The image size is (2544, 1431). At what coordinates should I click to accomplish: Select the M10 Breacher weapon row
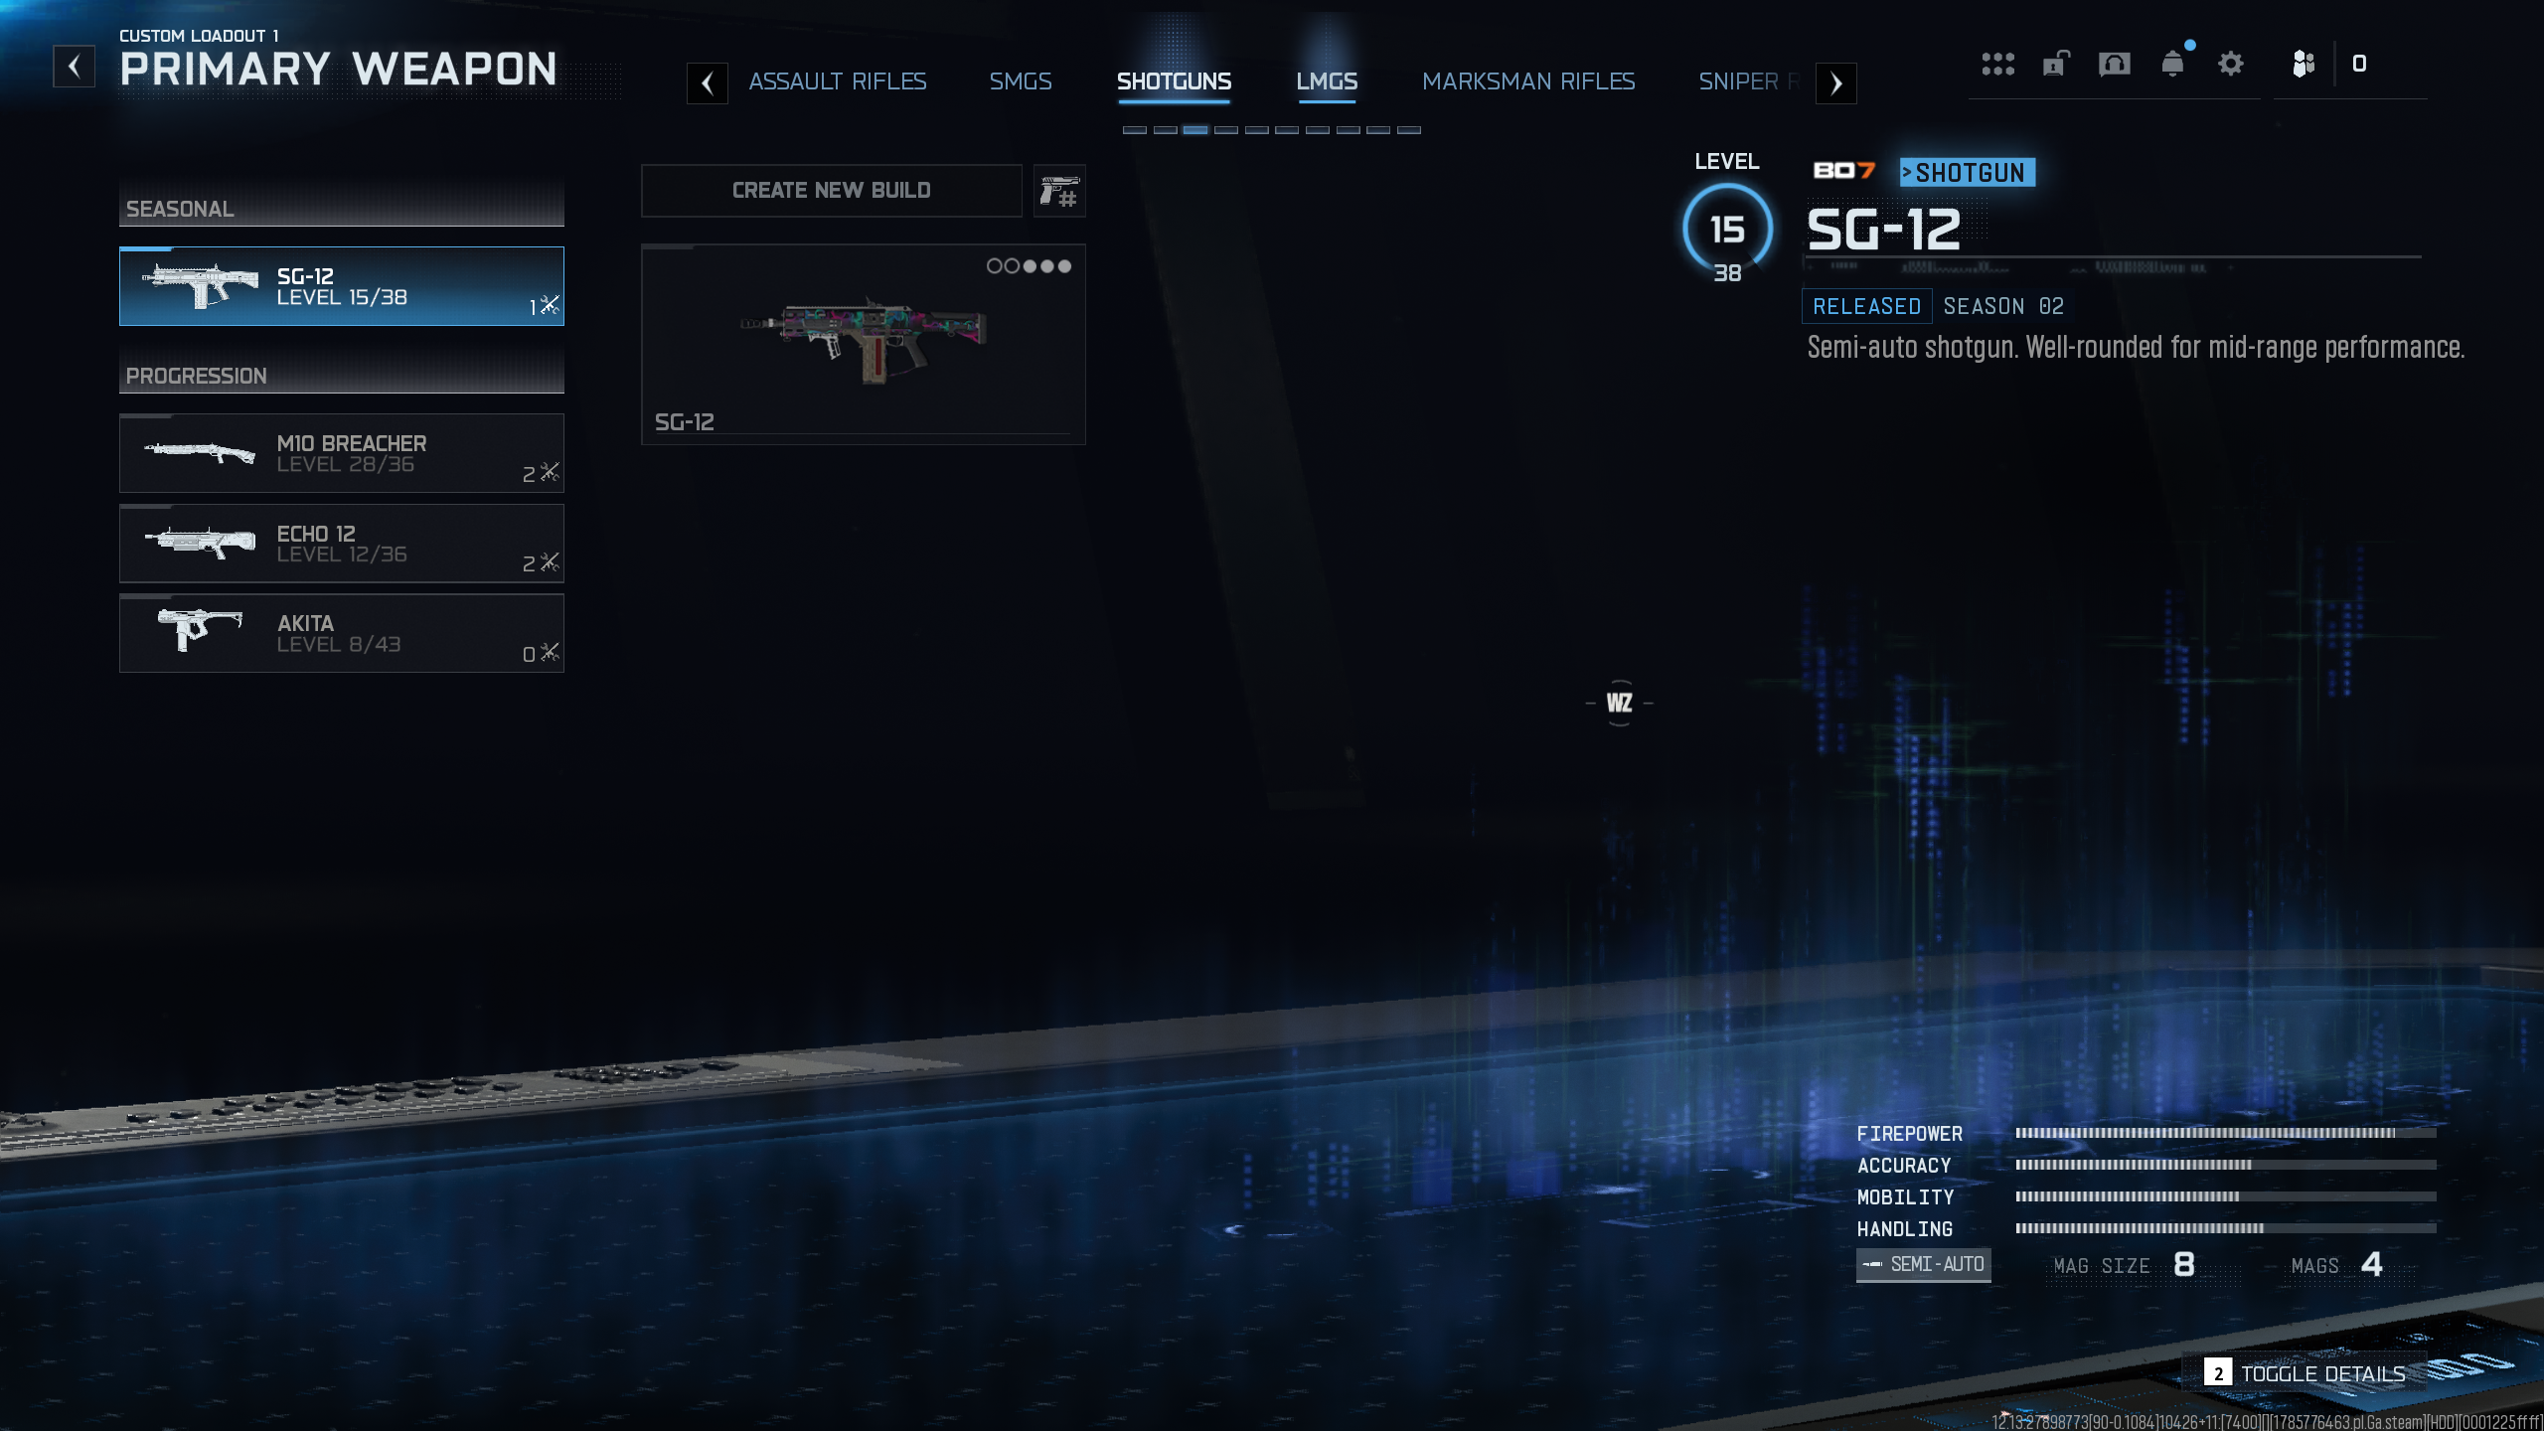pyautogui.click(x=342, y=453)
